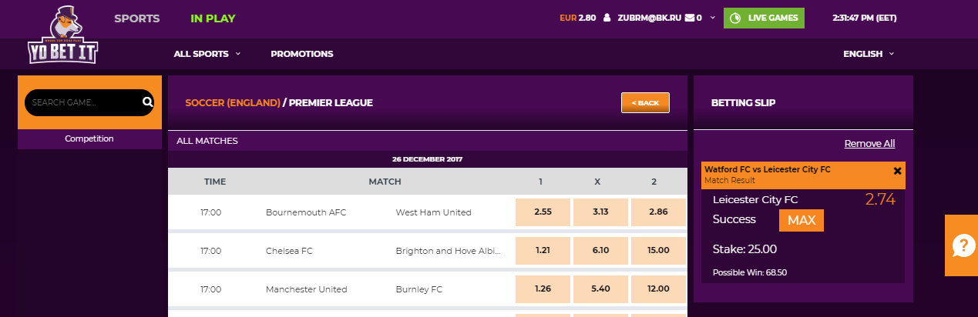Open the English language dropdown
This screenshot has width=978, height=317.
click(x=869, y=54)
